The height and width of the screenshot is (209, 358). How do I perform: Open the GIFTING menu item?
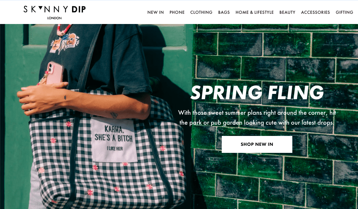pyautogui.click(x=344, y=12)
